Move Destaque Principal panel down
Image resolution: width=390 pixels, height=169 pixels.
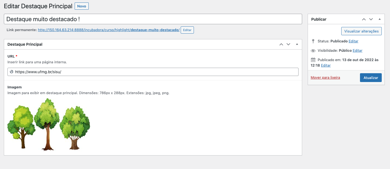tap(288, 44)
